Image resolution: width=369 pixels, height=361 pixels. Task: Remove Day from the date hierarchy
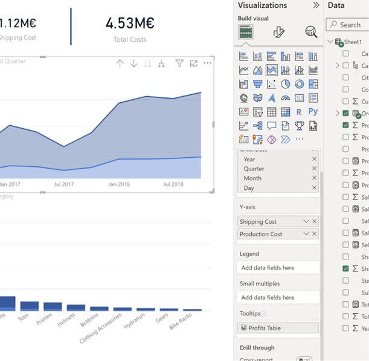click(314, 187)
